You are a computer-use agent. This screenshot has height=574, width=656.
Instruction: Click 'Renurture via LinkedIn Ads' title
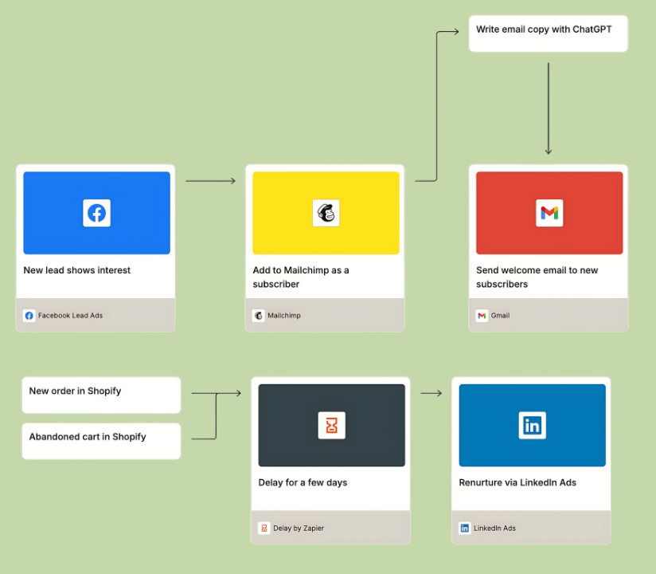point(517,482)
